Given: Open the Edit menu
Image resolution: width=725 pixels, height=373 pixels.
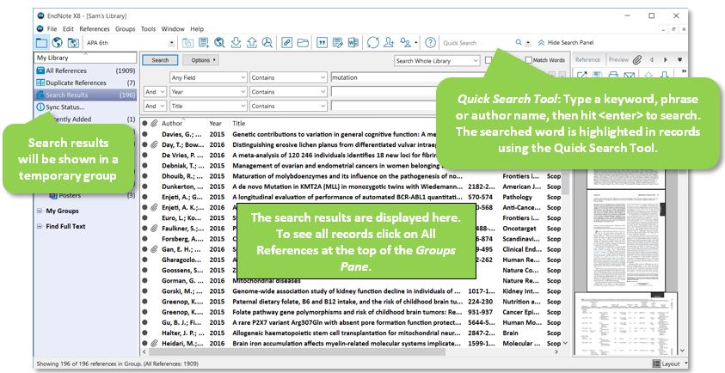Looking at the screenshot, I should [x=68, y=28].
